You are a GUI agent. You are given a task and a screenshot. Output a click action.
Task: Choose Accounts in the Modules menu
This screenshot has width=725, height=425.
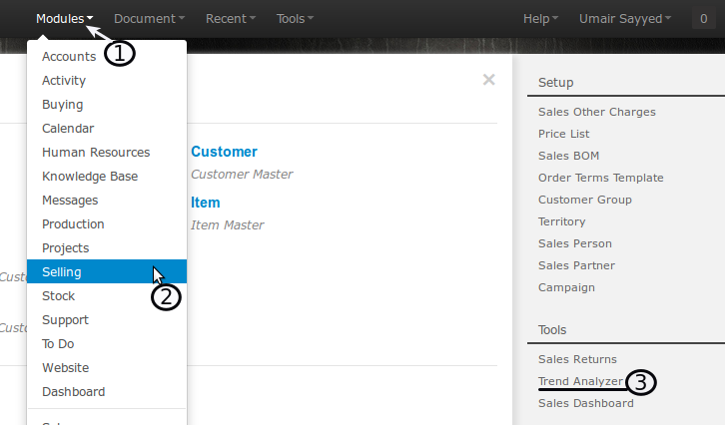pyautogui.click(x=69, y=57)
